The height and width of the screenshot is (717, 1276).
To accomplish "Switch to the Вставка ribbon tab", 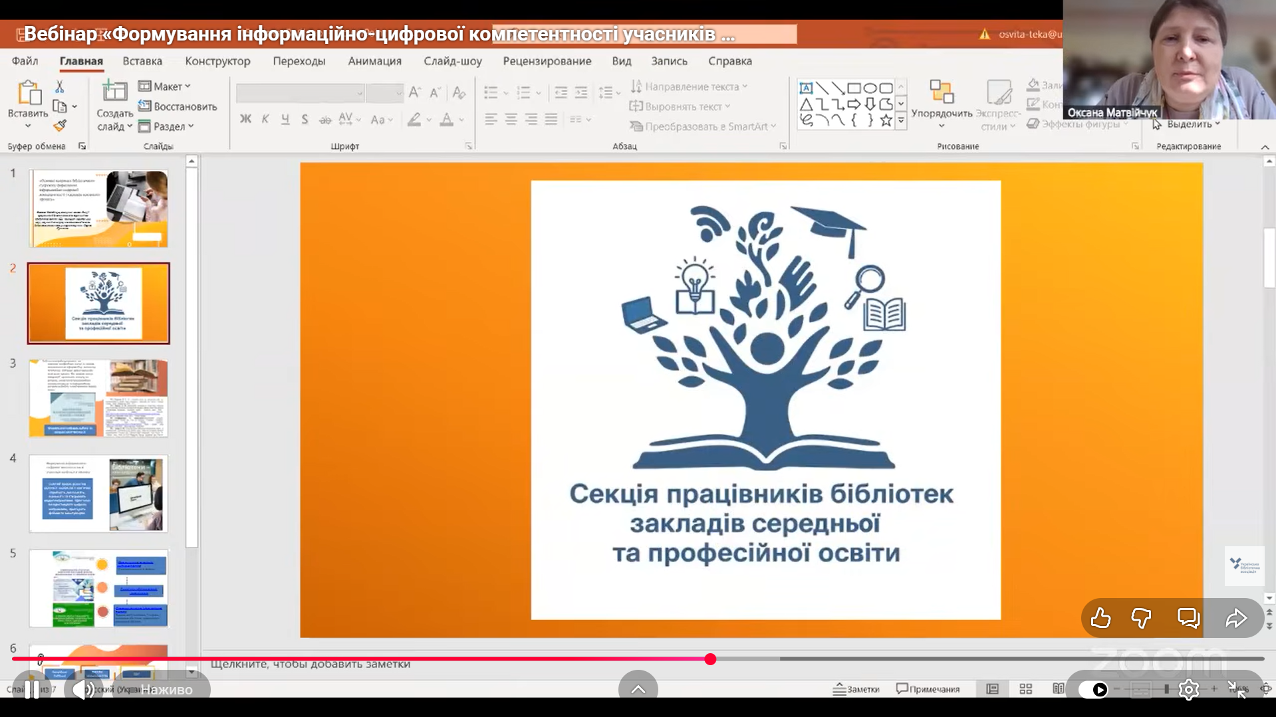I will (x=142, y=61).
